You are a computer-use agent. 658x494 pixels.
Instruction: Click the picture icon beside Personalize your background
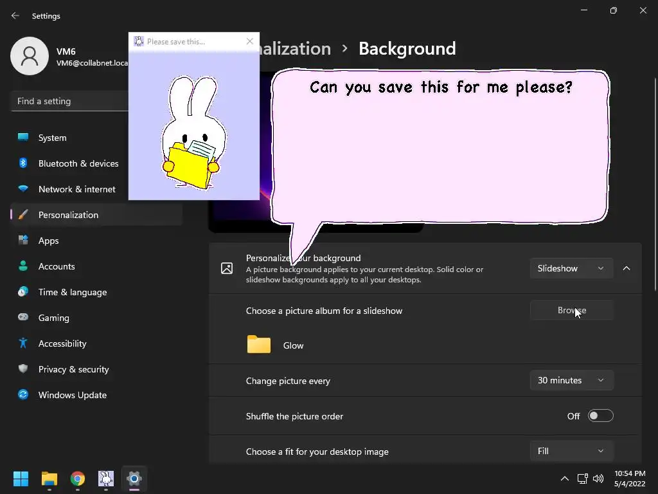click(227, 268)
